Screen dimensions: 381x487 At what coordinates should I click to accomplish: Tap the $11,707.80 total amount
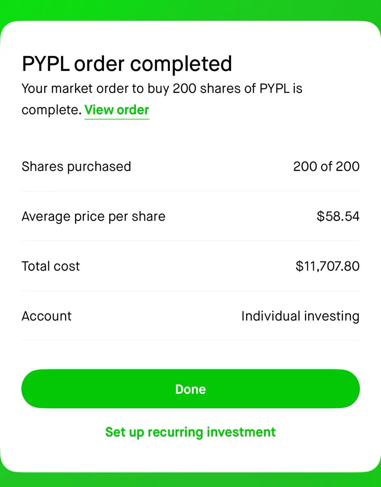coord(327,266)
